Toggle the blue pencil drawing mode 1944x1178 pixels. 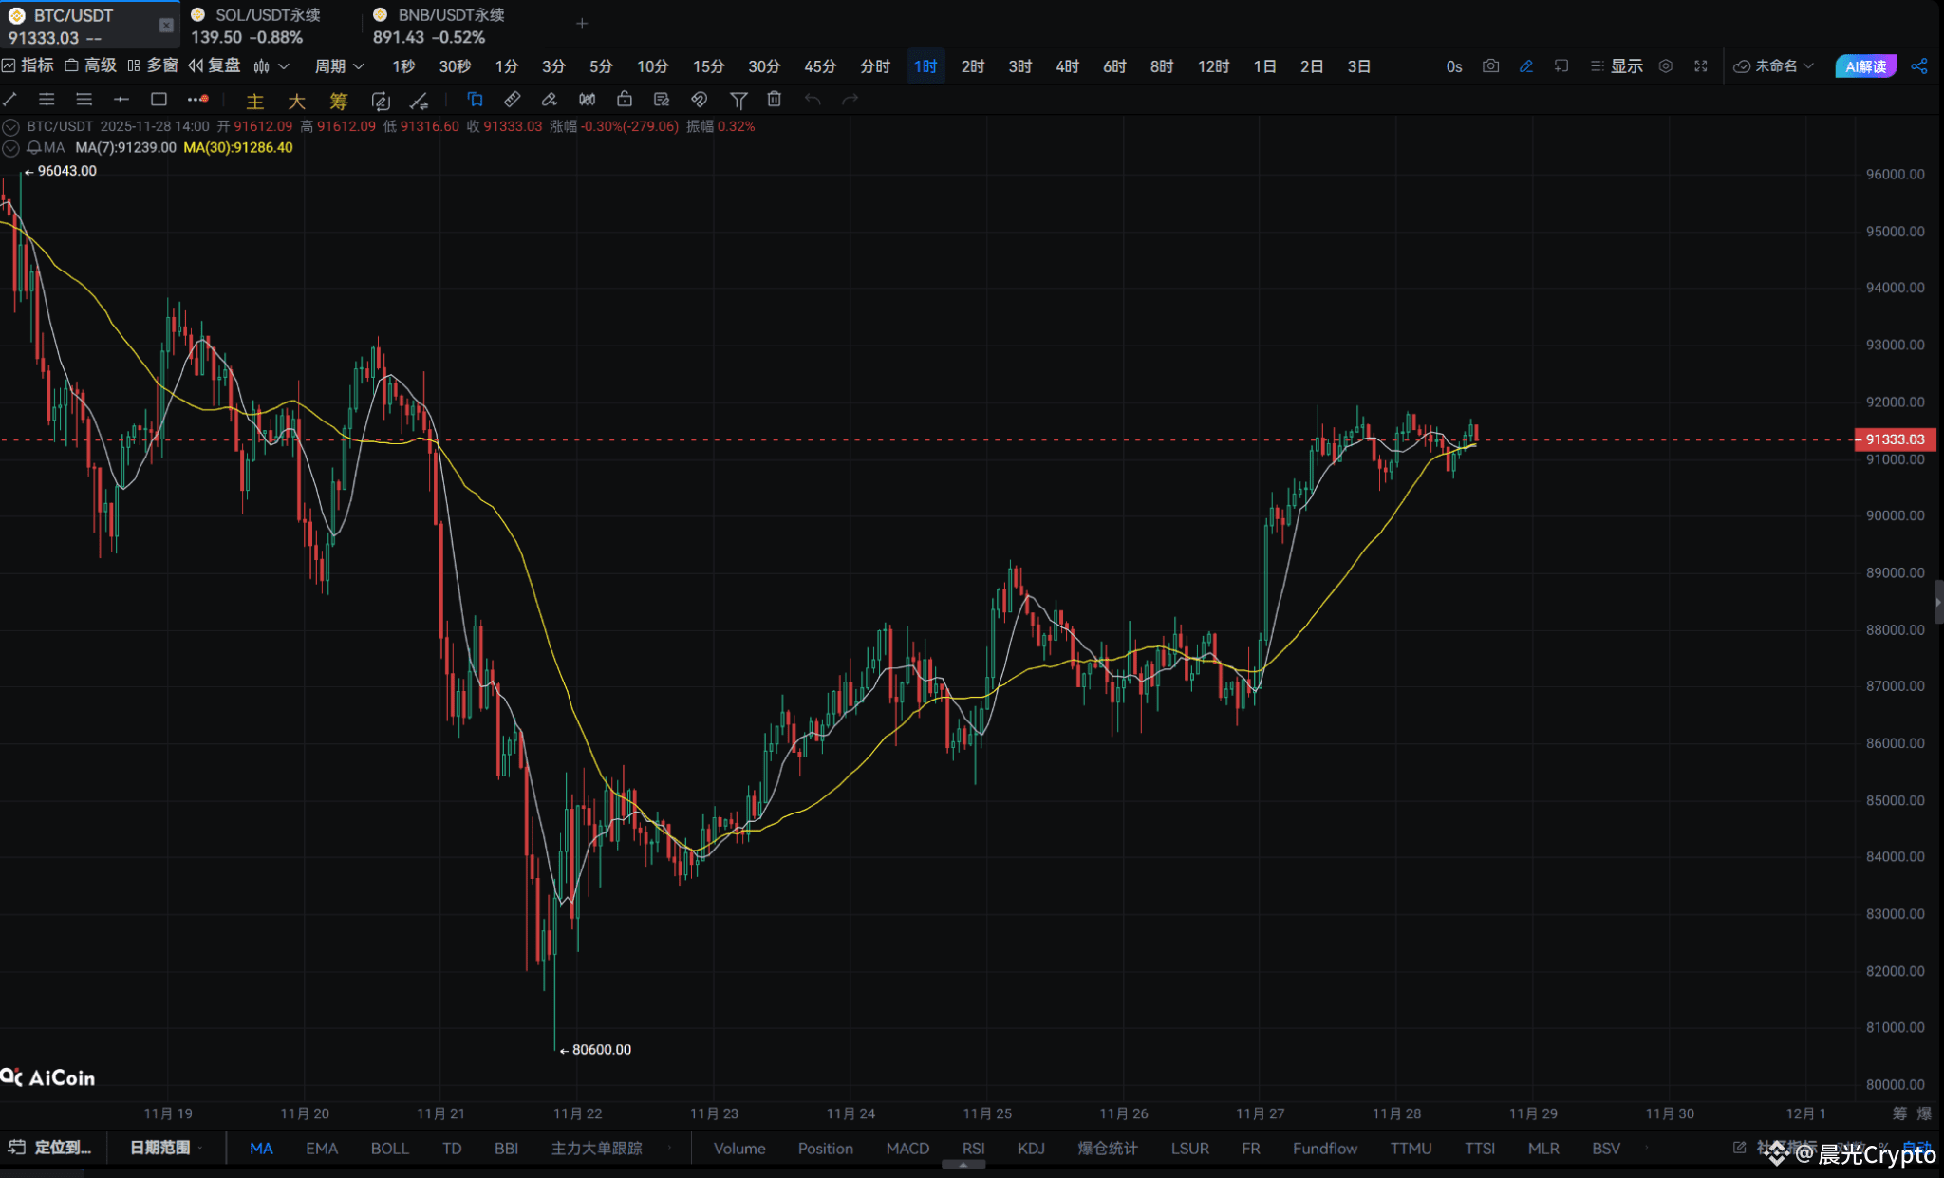[x=1526, y=66]
